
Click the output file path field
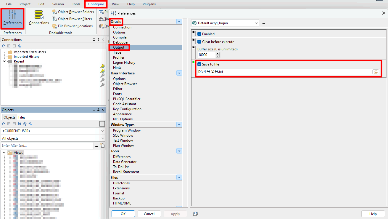[x=284, y=72]
